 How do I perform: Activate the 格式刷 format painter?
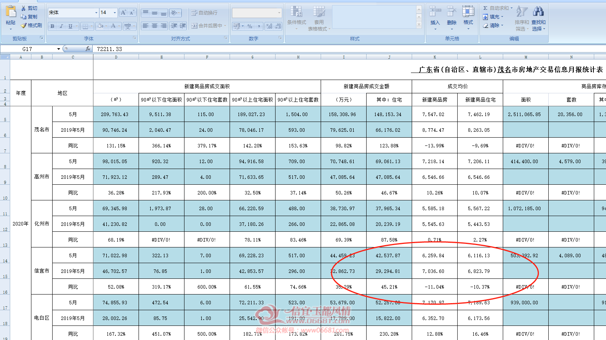[x=31, y=25]
